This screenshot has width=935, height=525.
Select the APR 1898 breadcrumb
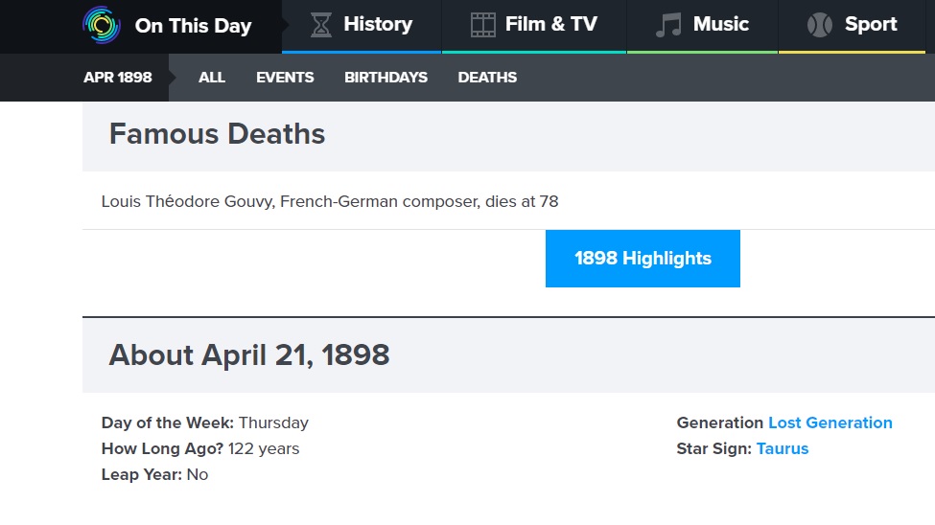pyautogui.click(x=118, y=78)
